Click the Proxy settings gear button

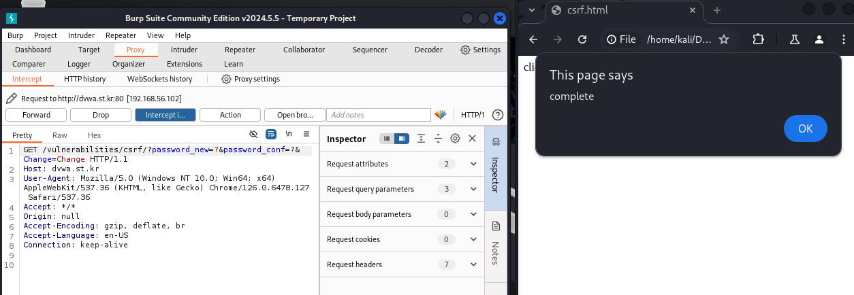(x=251, y=79)
